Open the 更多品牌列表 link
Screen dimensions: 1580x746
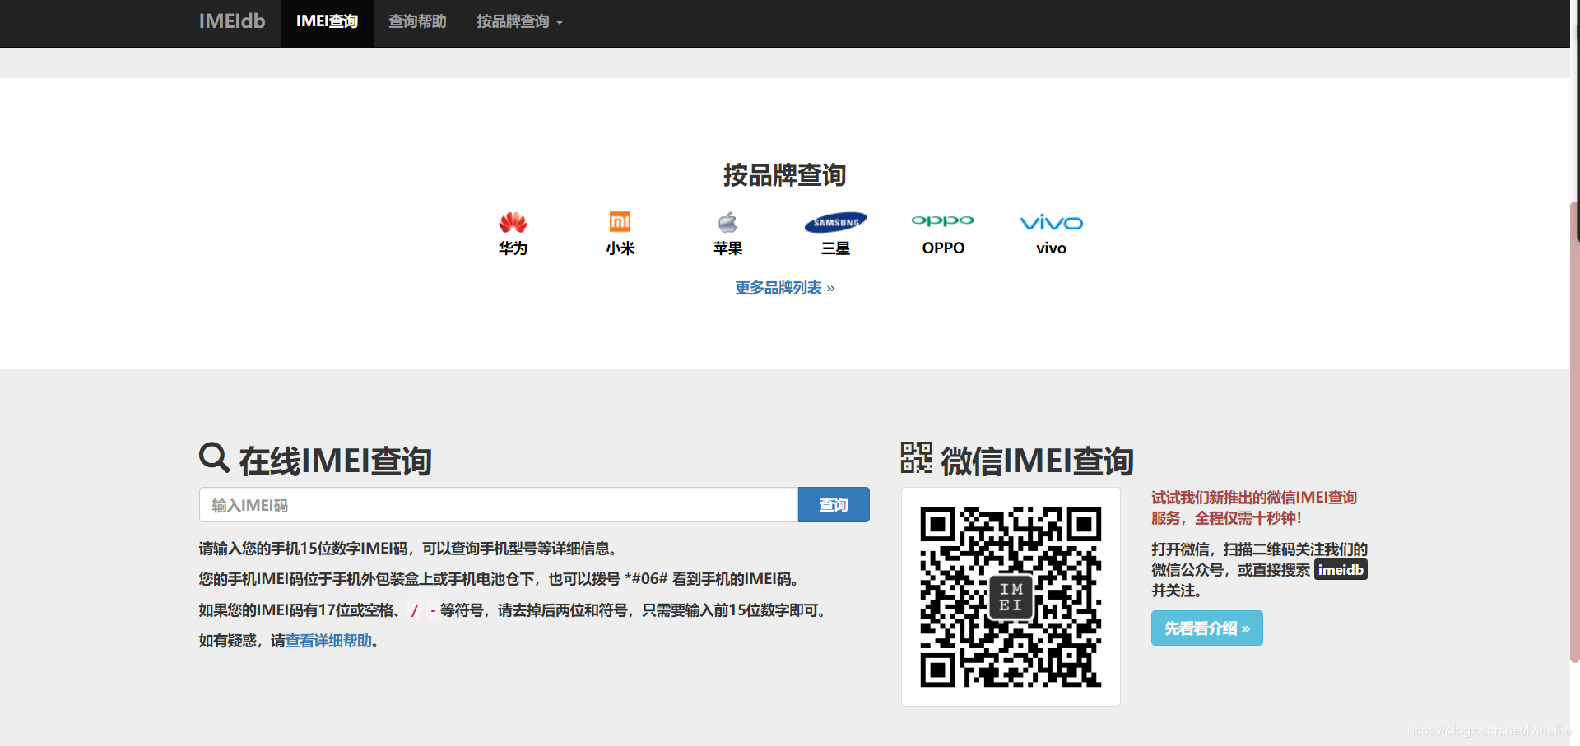785,288
